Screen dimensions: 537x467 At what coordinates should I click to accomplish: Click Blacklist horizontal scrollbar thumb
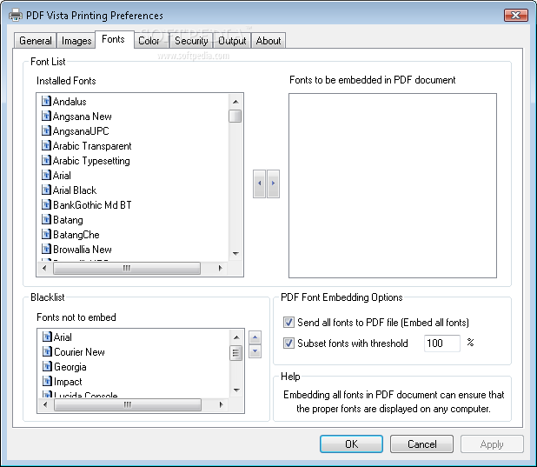(128, 404)
